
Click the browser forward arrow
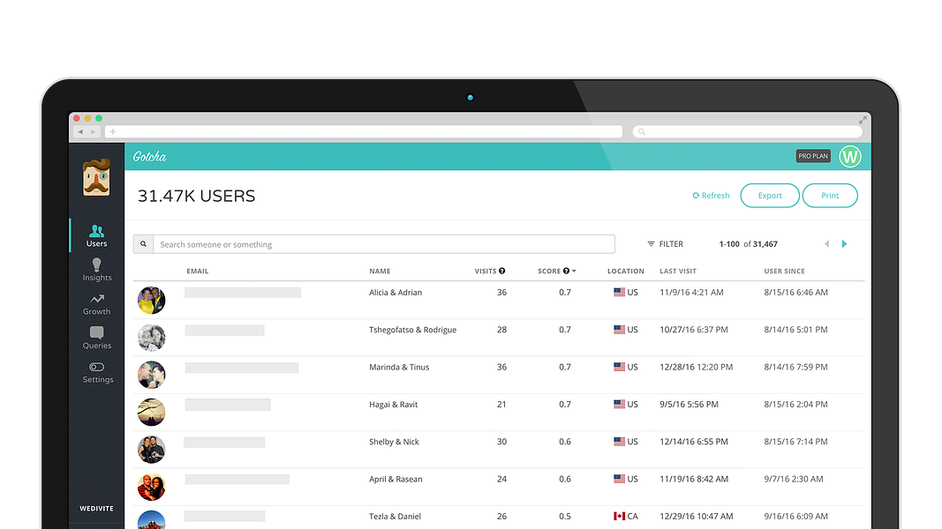pos(93,131)
